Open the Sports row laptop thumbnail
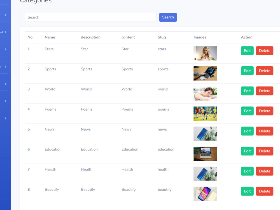The image size is (280, 210). (x=205, y=73)
